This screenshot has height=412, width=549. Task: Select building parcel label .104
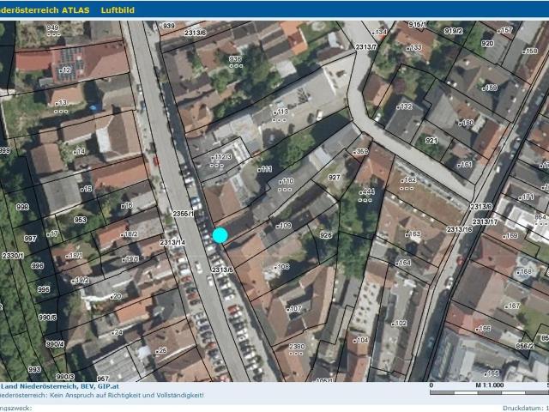coord(361,340)
